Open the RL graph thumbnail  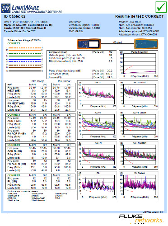[97, 186]
